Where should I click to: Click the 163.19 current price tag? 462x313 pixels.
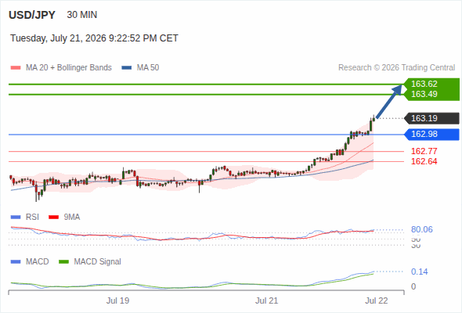click(x=431, y=118)
